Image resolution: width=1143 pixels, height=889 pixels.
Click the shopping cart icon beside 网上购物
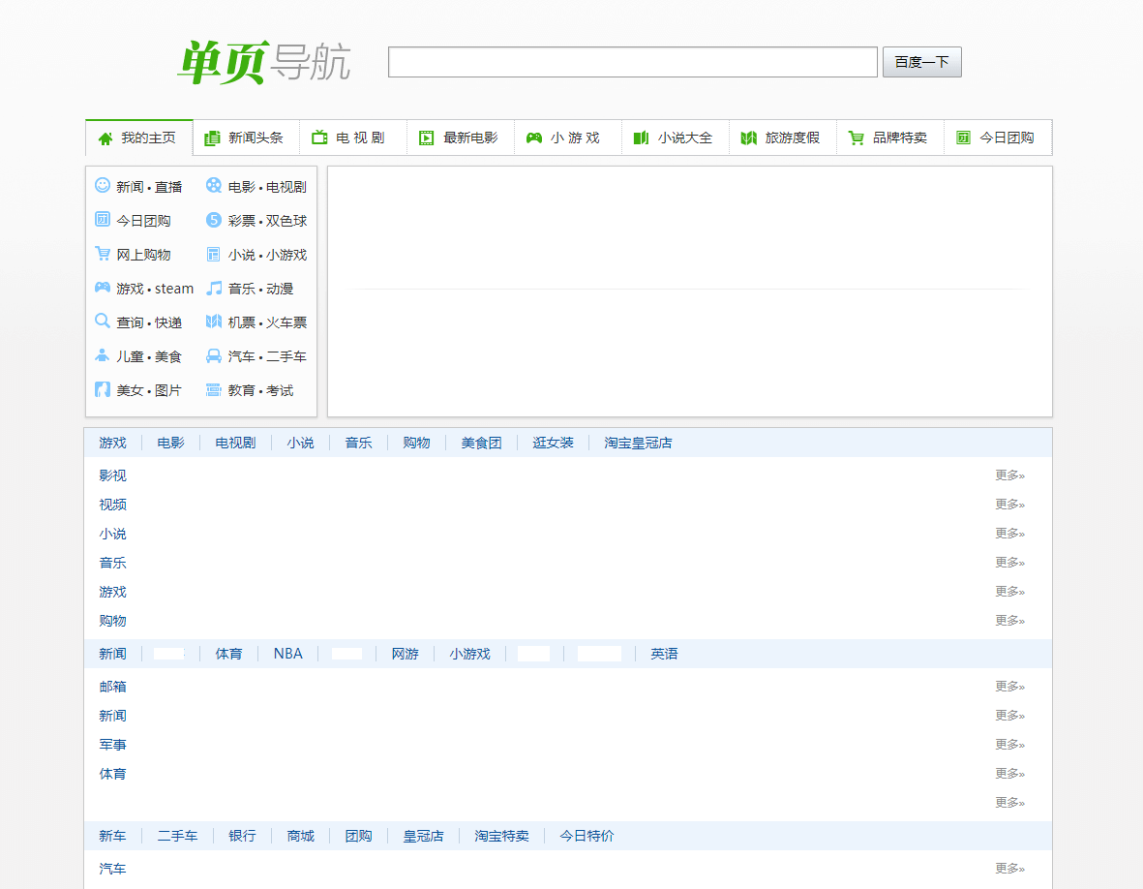tap(103, 254)
